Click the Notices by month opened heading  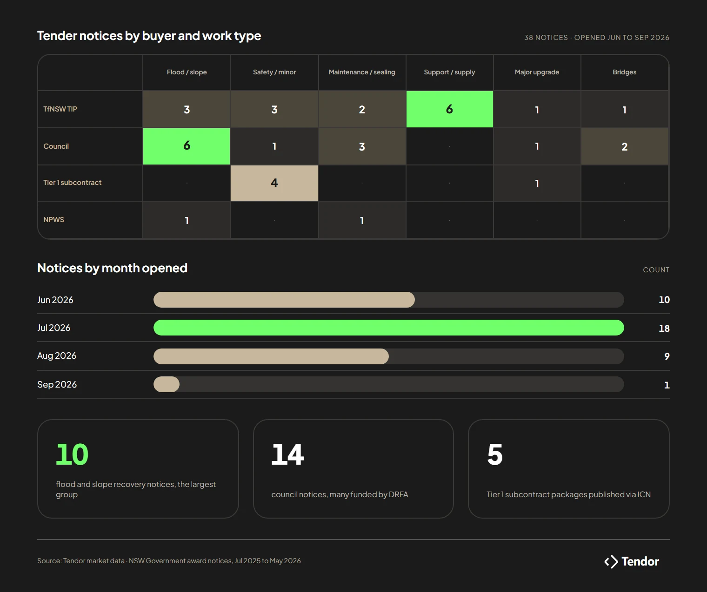click(112, 268)
